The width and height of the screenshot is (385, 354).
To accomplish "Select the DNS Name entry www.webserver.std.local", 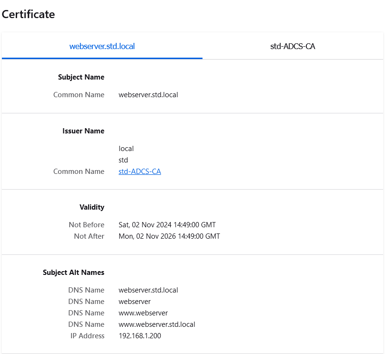I will point(157,324).
